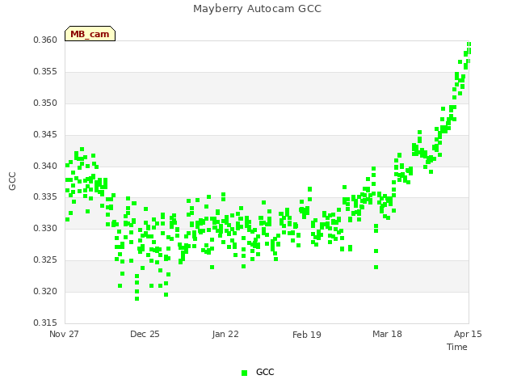The width and height of the screenshot is (517, 388).
Task: Click the Nov 27 date label
Action: pyautogui.click(x=64, y=334)
